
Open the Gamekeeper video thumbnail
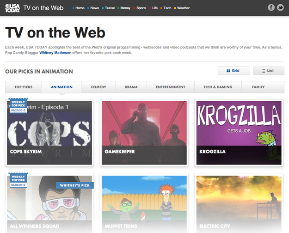pyautogui.click(x=144, y=133)
